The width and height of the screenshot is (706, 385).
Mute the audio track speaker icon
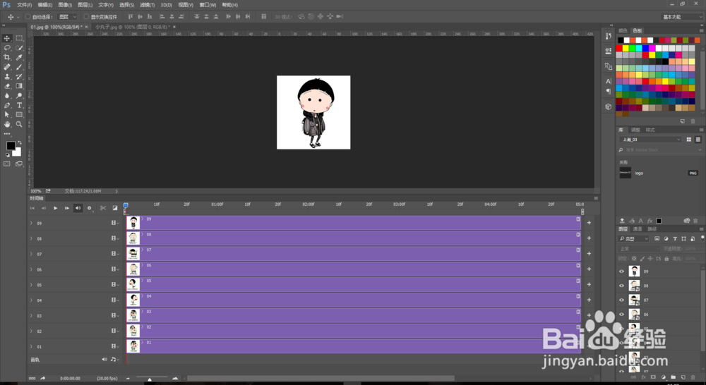104,360
